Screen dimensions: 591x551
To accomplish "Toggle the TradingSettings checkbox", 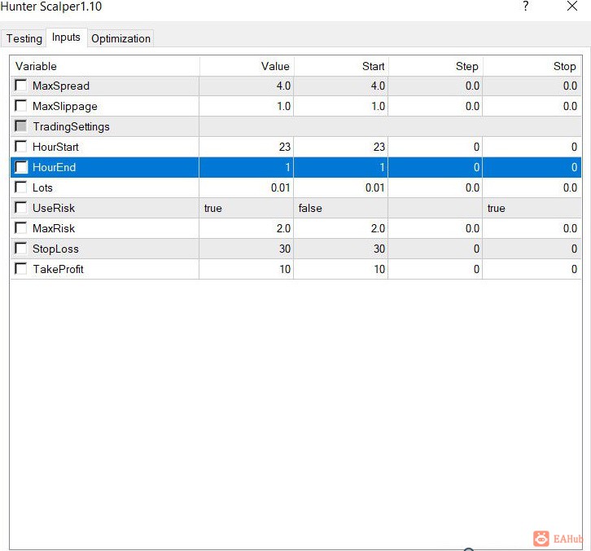I will point(20,126).
